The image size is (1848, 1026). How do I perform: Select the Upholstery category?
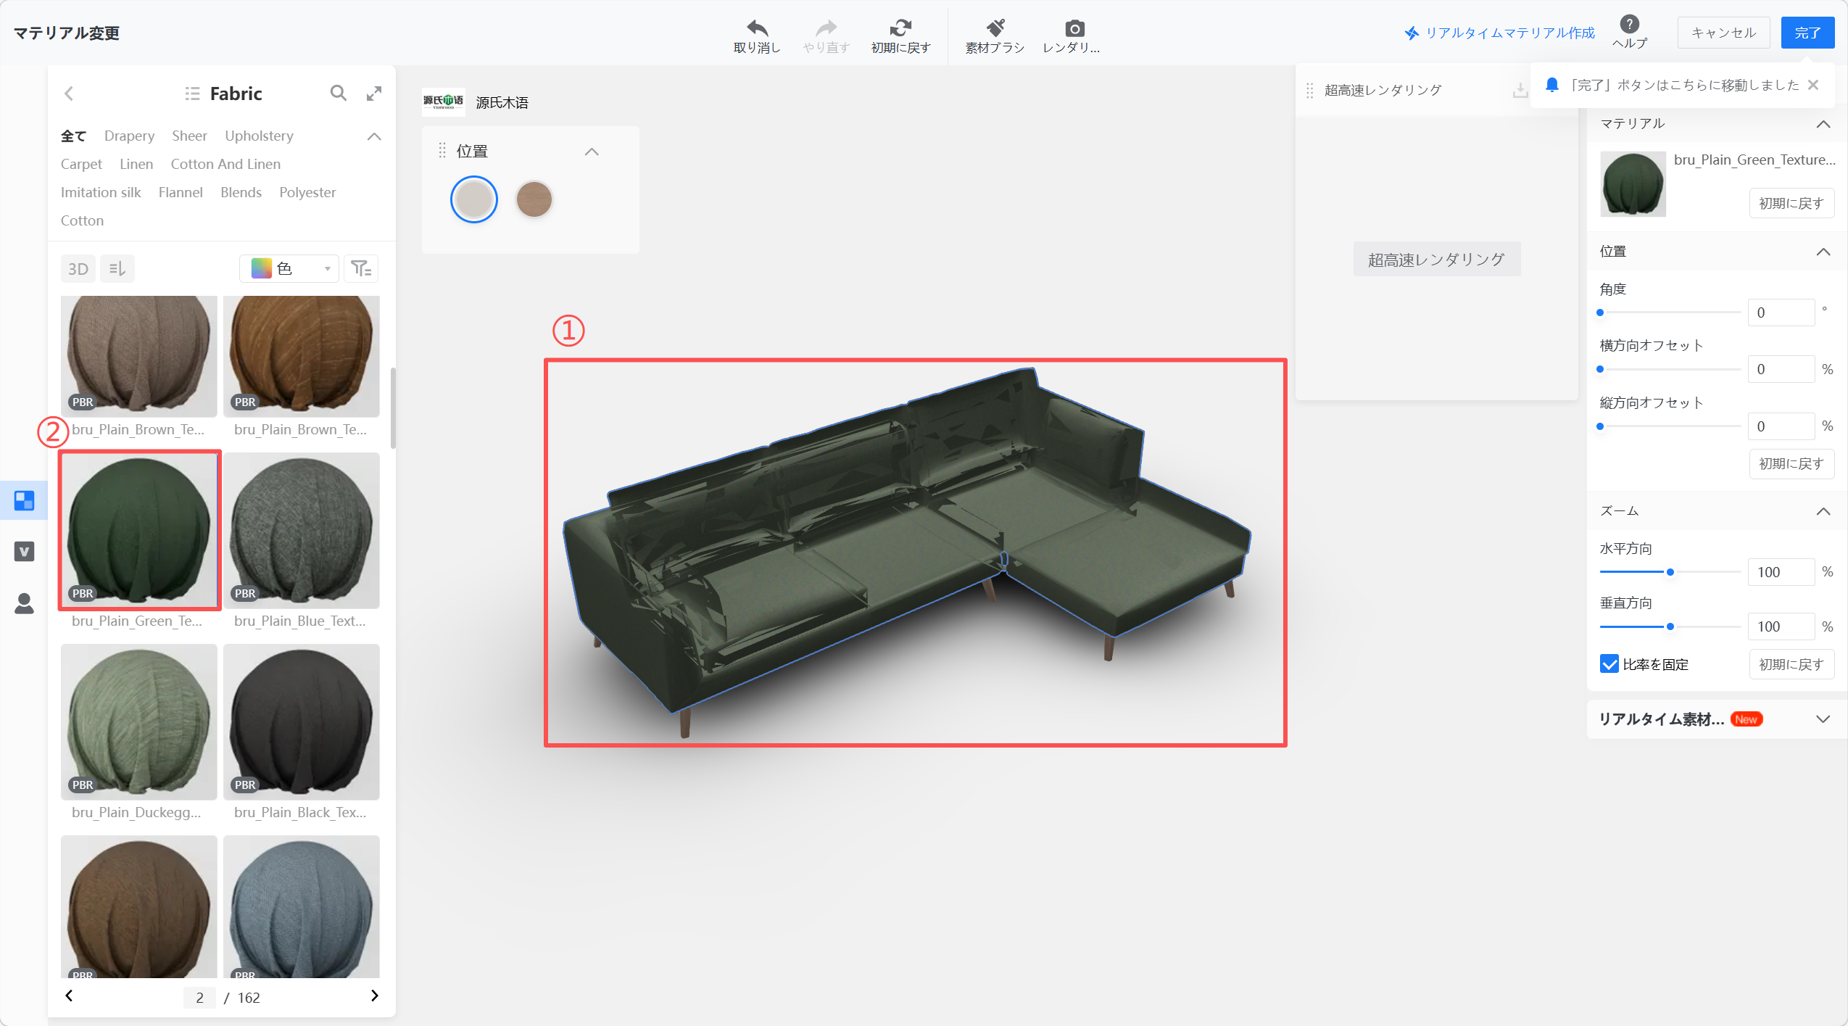click(259, 136)
